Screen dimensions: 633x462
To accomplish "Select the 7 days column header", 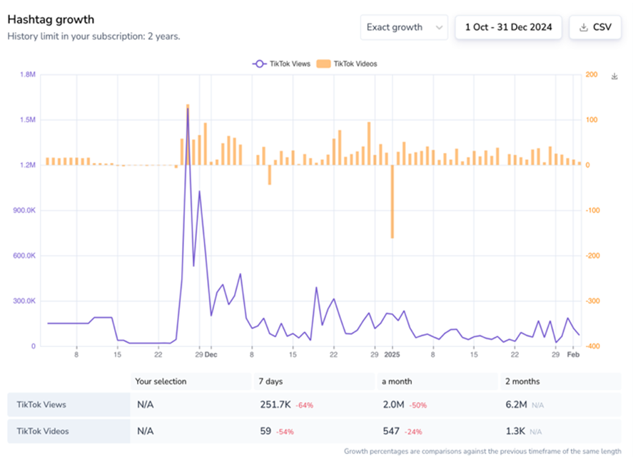I will [x=273, y=381].
